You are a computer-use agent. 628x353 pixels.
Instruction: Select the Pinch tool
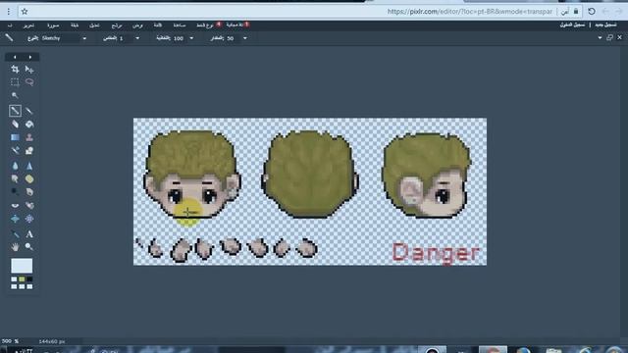(x=29, y=219)
